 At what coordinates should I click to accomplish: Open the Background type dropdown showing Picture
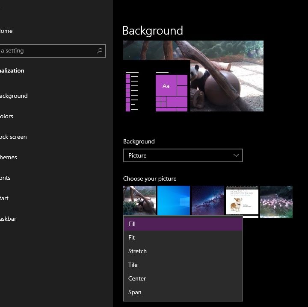tap(183, 155)
